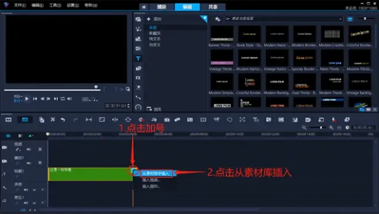Expand the 音乐1 music track chevron
The width and height of the screenshot is (379, 214).
click(34, 203)
